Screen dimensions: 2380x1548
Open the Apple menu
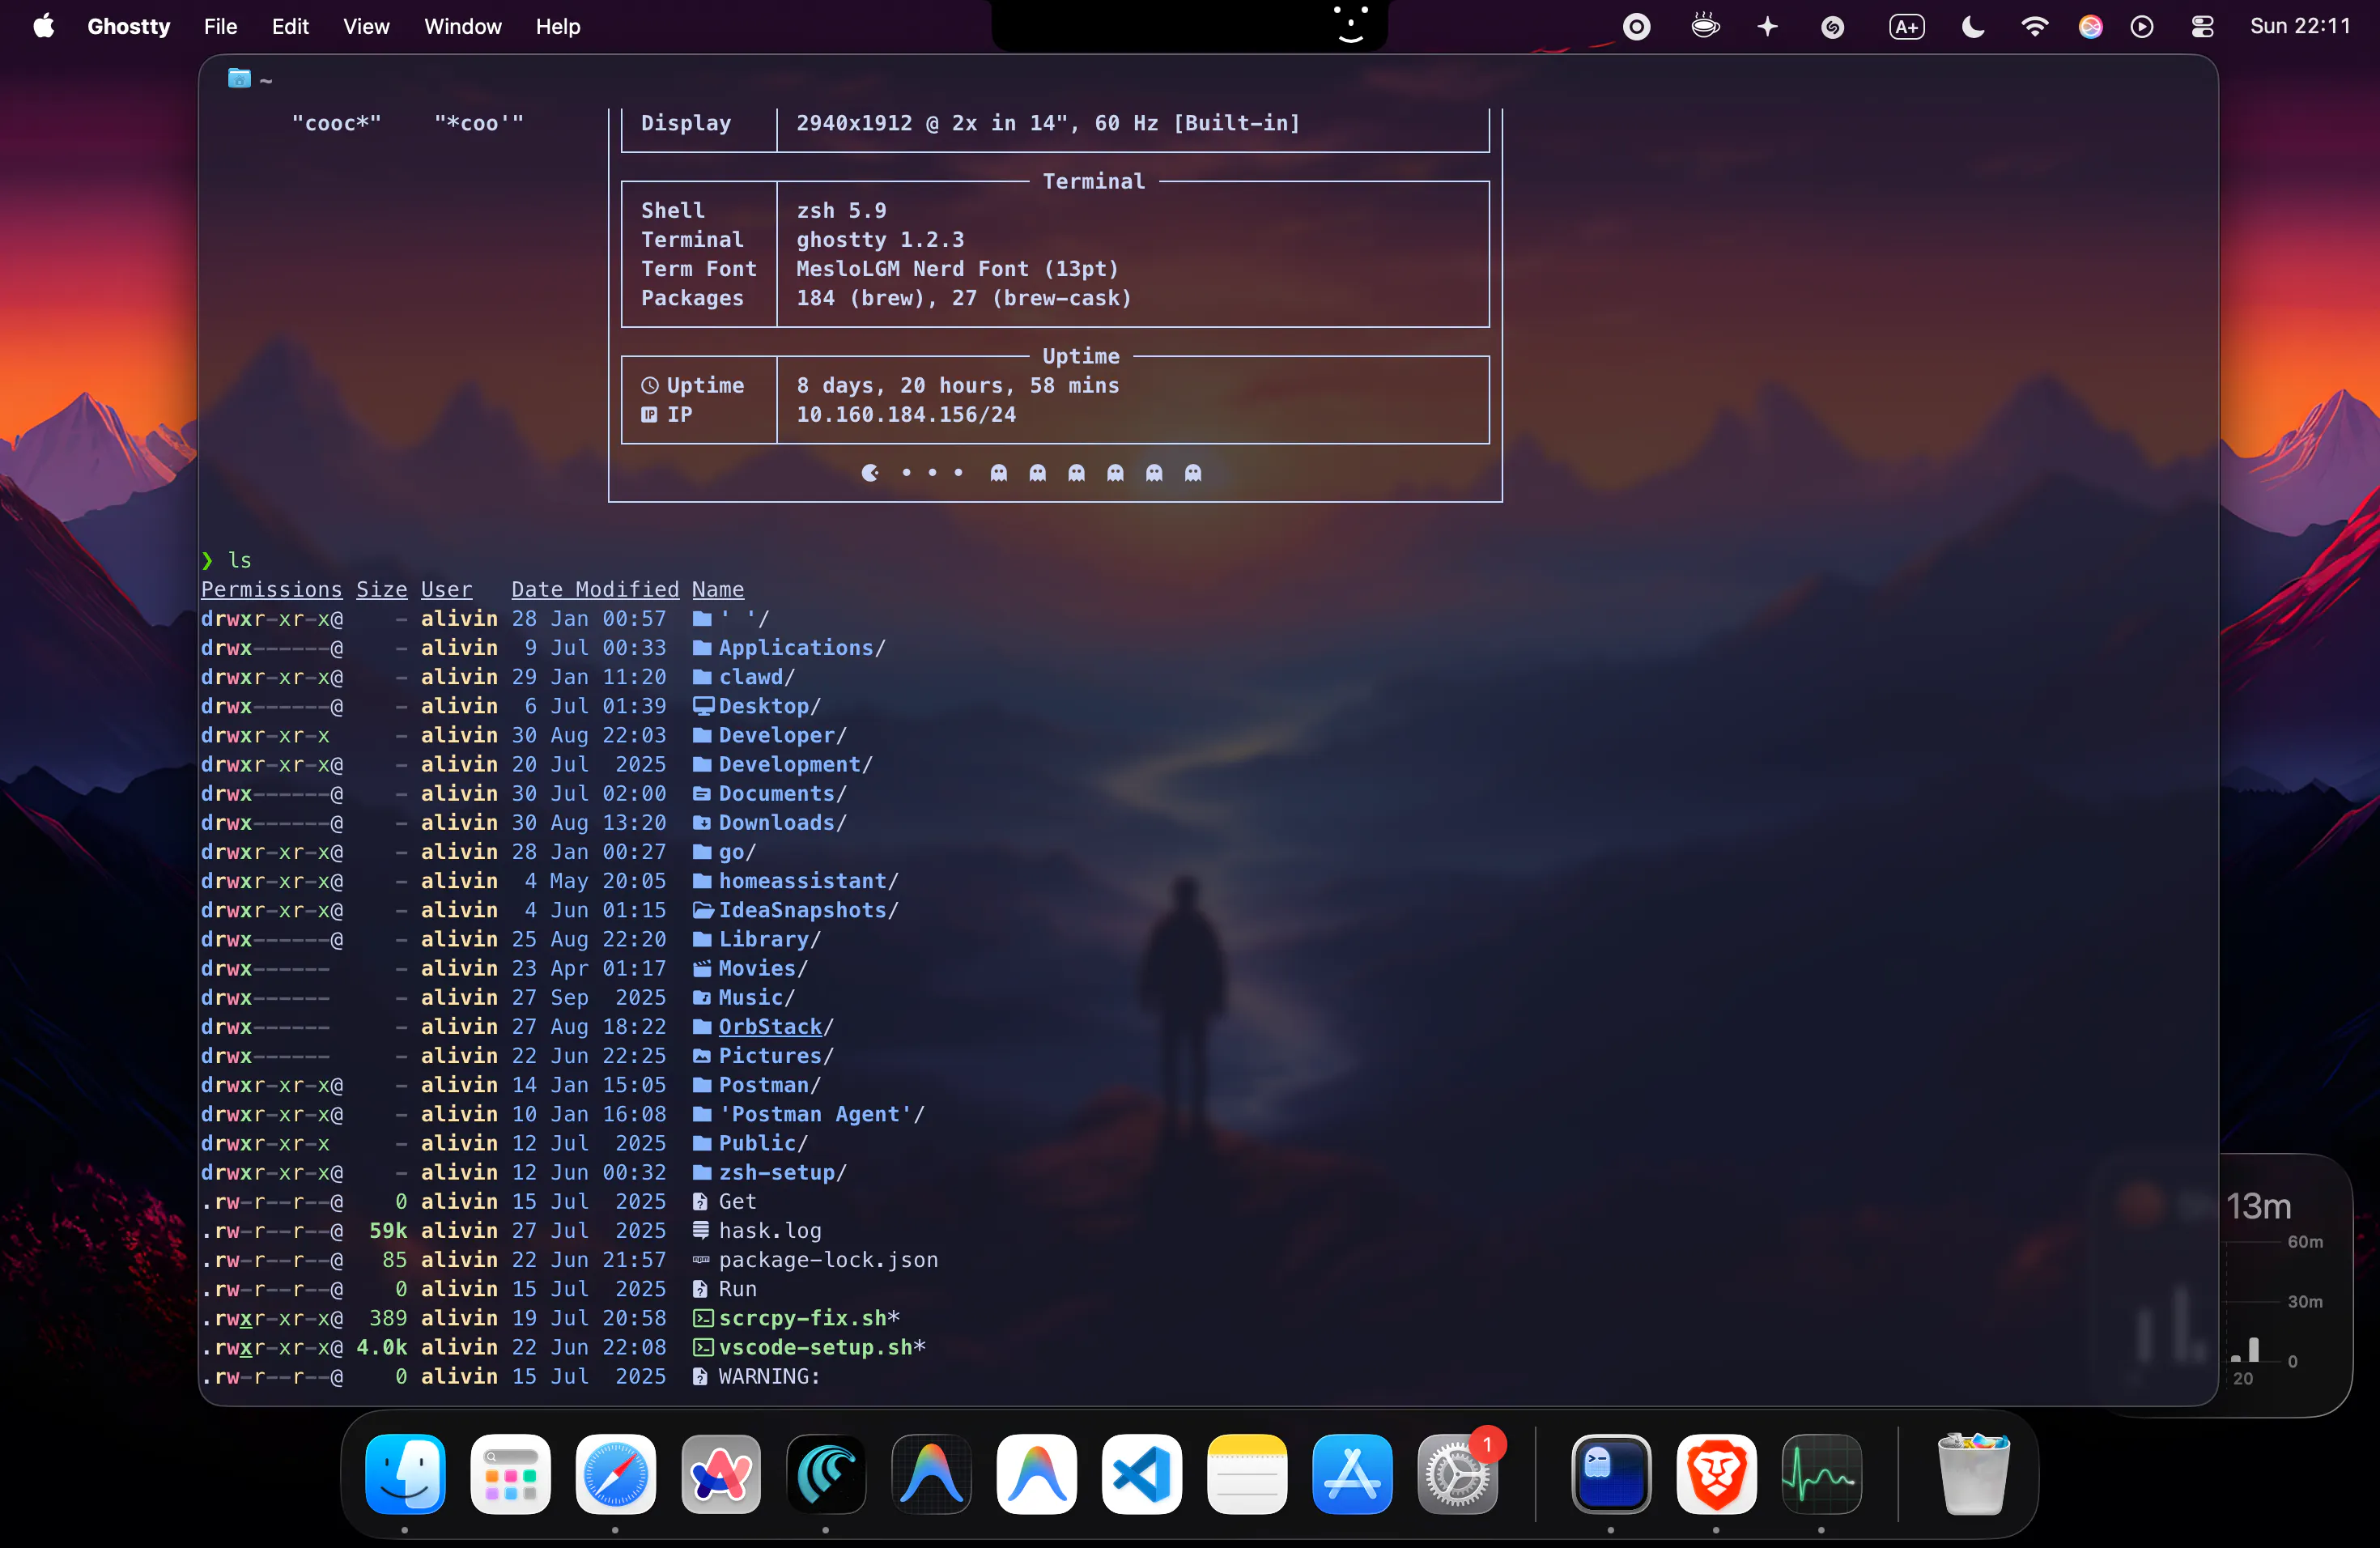(43, 26)
